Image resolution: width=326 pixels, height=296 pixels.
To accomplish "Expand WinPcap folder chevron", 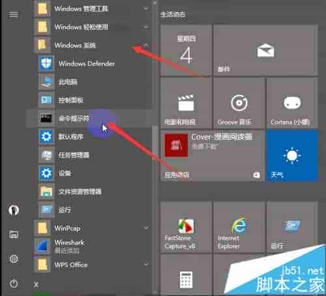I will pos(145,228).
